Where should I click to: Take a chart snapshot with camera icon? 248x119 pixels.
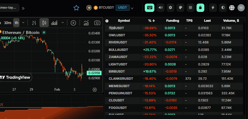(x=97, y=23)
